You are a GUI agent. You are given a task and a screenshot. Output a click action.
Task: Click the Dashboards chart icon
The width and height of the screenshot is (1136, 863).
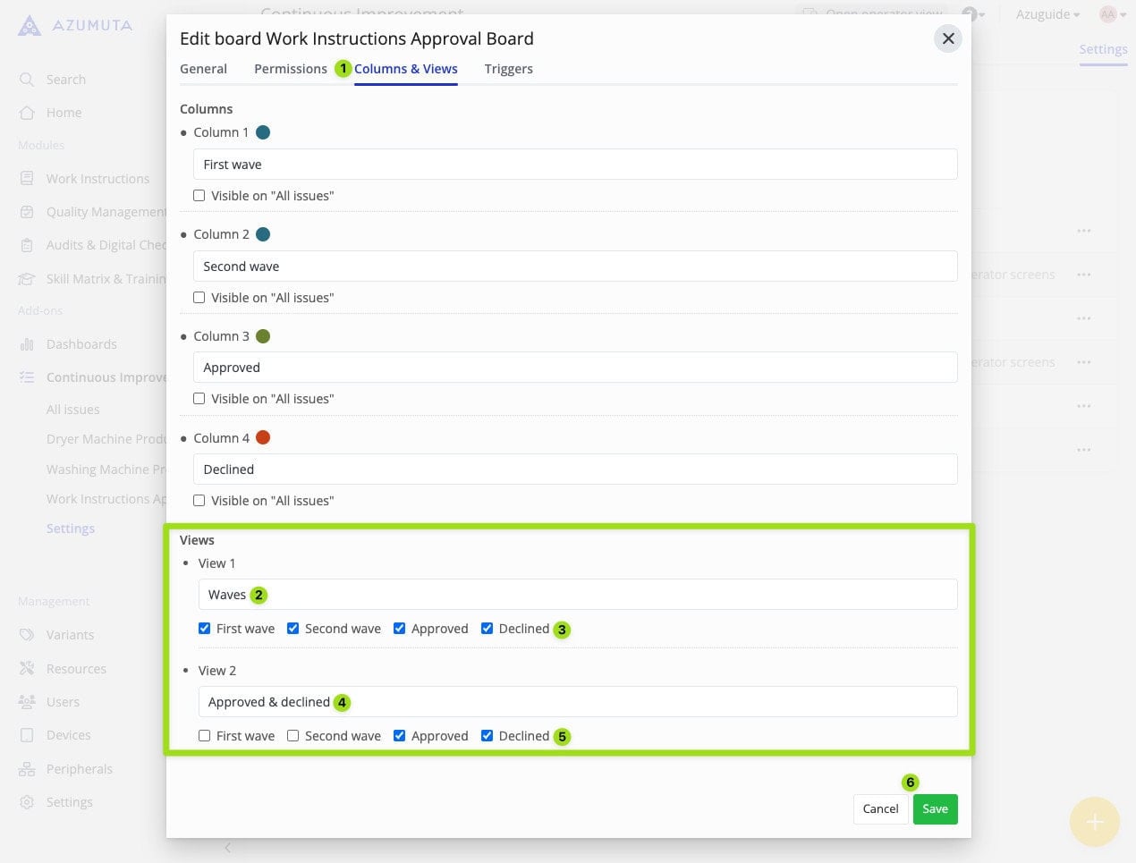click(x=27, y=344)
